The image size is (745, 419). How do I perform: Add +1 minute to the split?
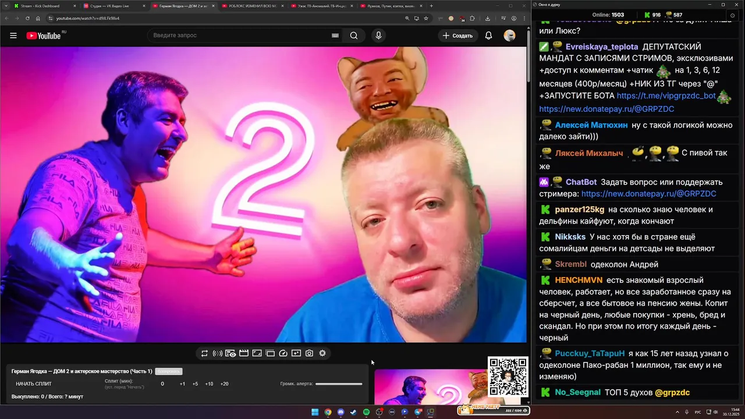(x=182, y=384)
